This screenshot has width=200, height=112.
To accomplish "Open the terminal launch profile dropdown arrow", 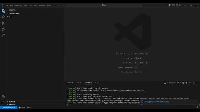I will pyautogui.click(x=181, y=83).
